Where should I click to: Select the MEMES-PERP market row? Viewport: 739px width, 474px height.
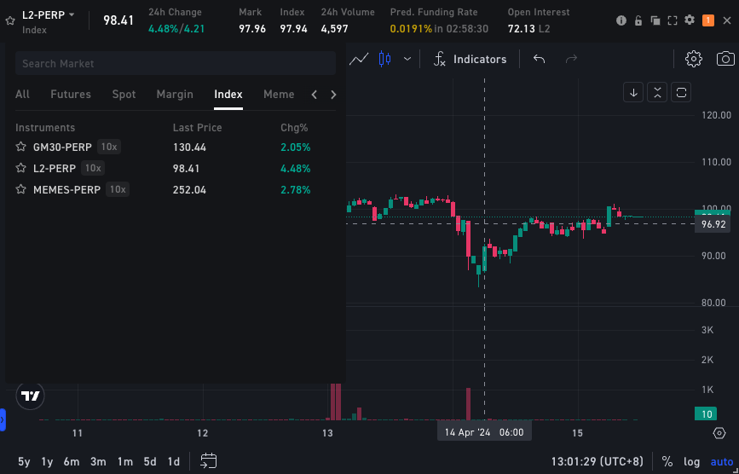[176, 189]
